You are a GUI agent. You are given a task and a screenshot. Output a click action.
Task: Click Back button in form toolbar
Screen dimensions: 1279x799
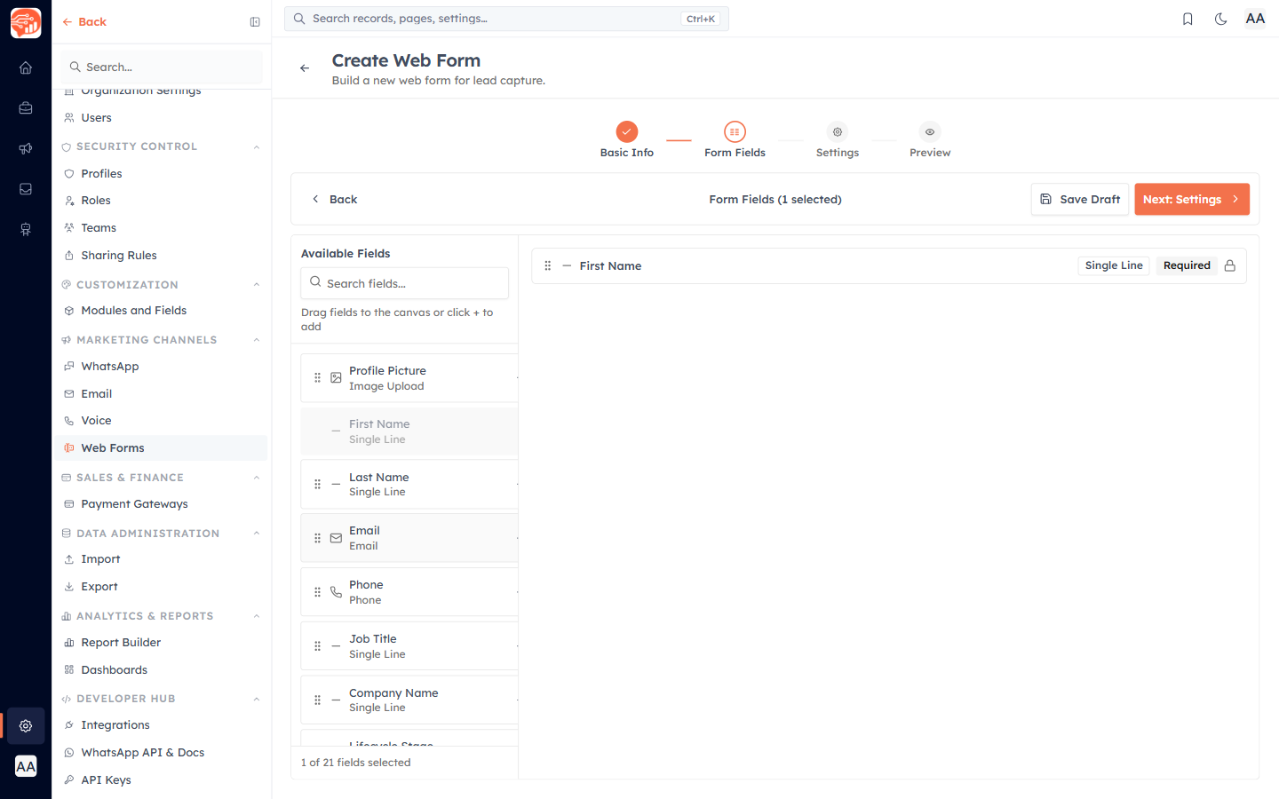pos(335,200)
